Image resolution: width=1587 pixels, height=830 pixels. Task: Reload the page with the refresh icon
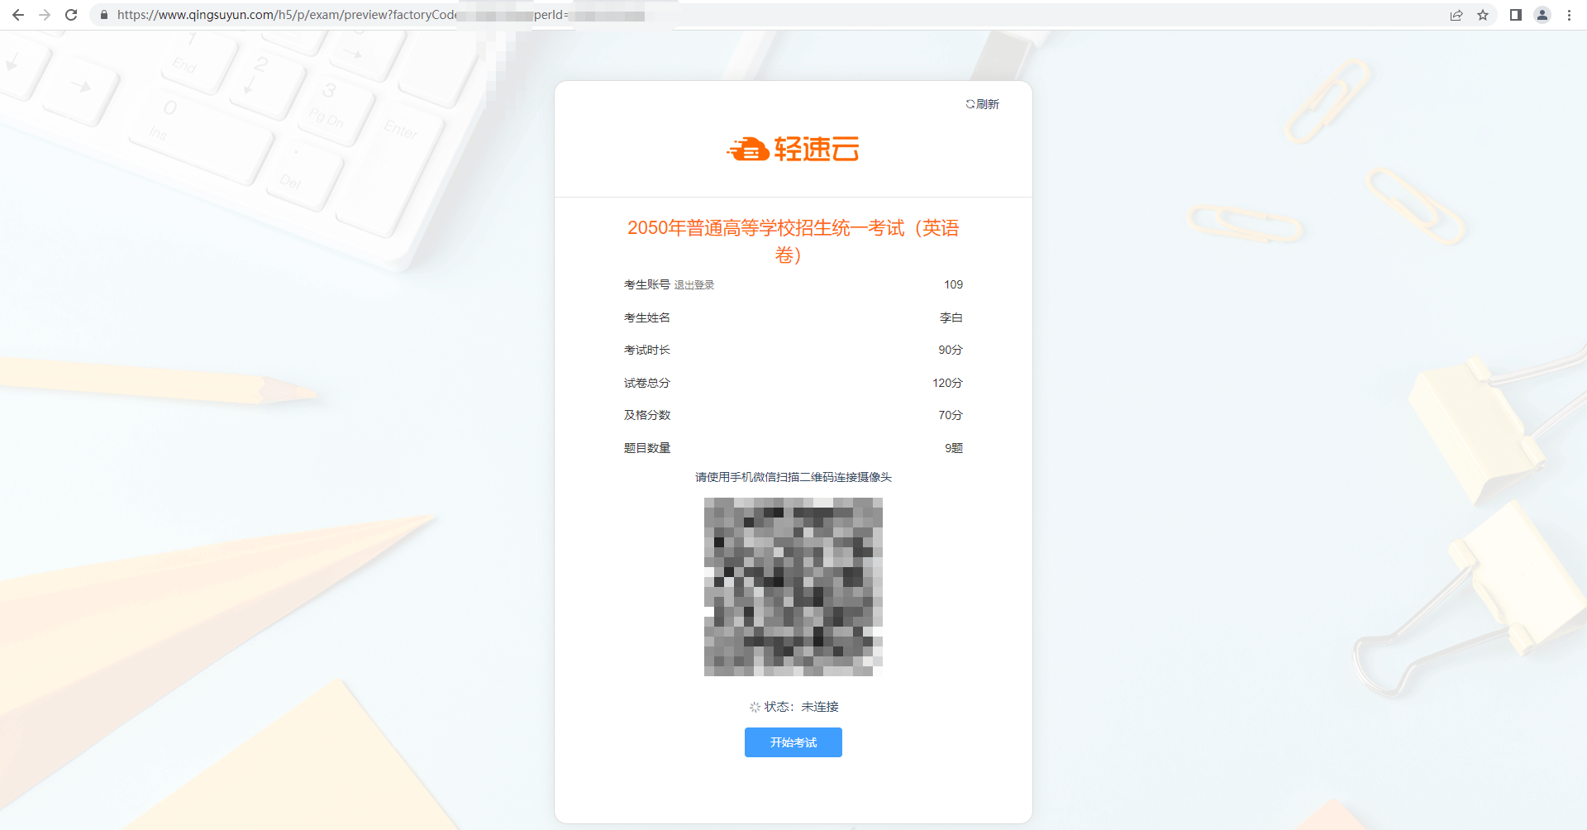click(71, 15)
